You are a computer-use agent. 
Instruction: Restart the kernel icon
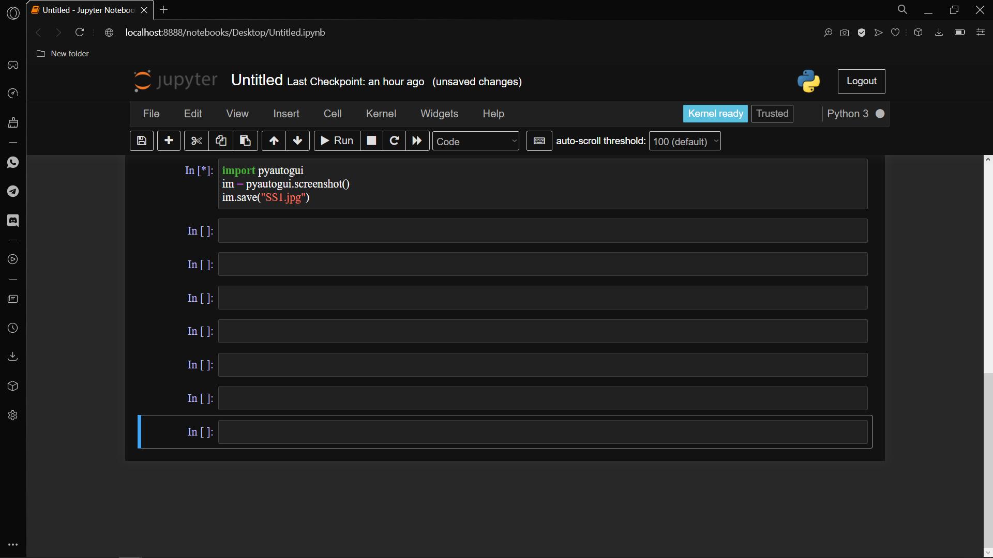tap(394, 141)
